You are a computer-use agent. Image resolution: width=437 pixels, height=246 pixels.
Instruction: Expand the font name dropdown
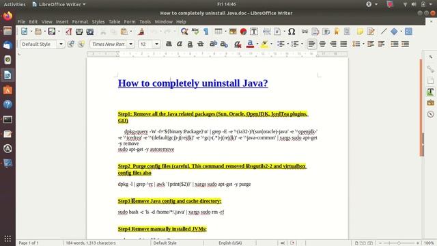[130, 44]
